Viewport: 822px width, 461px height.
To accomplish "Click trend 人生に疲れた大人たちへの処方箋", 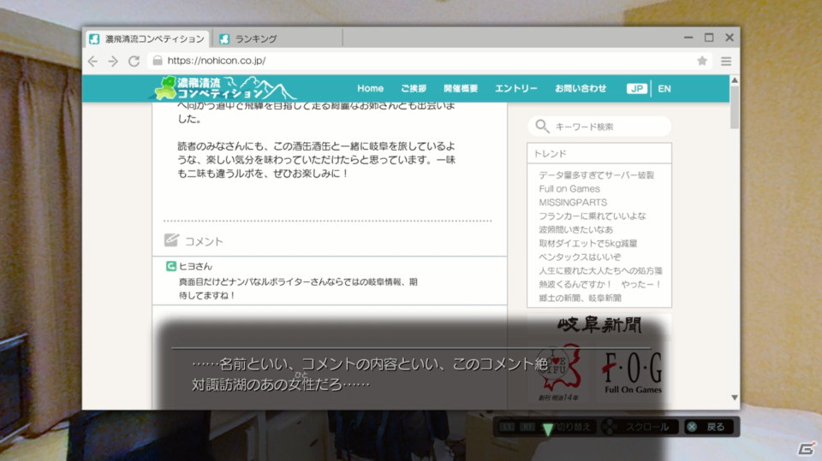I will coord(600,270).
